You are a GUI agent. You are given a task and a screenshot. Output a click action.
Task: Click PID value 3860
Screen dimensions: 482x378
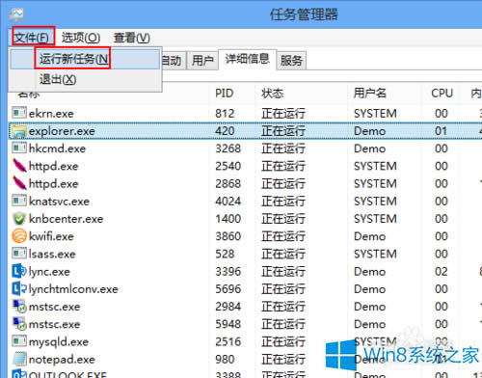(228, 236)
